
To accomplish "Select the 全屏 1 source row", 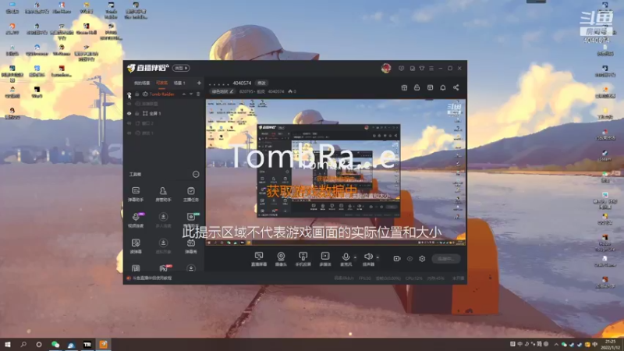I will [164, 113].
